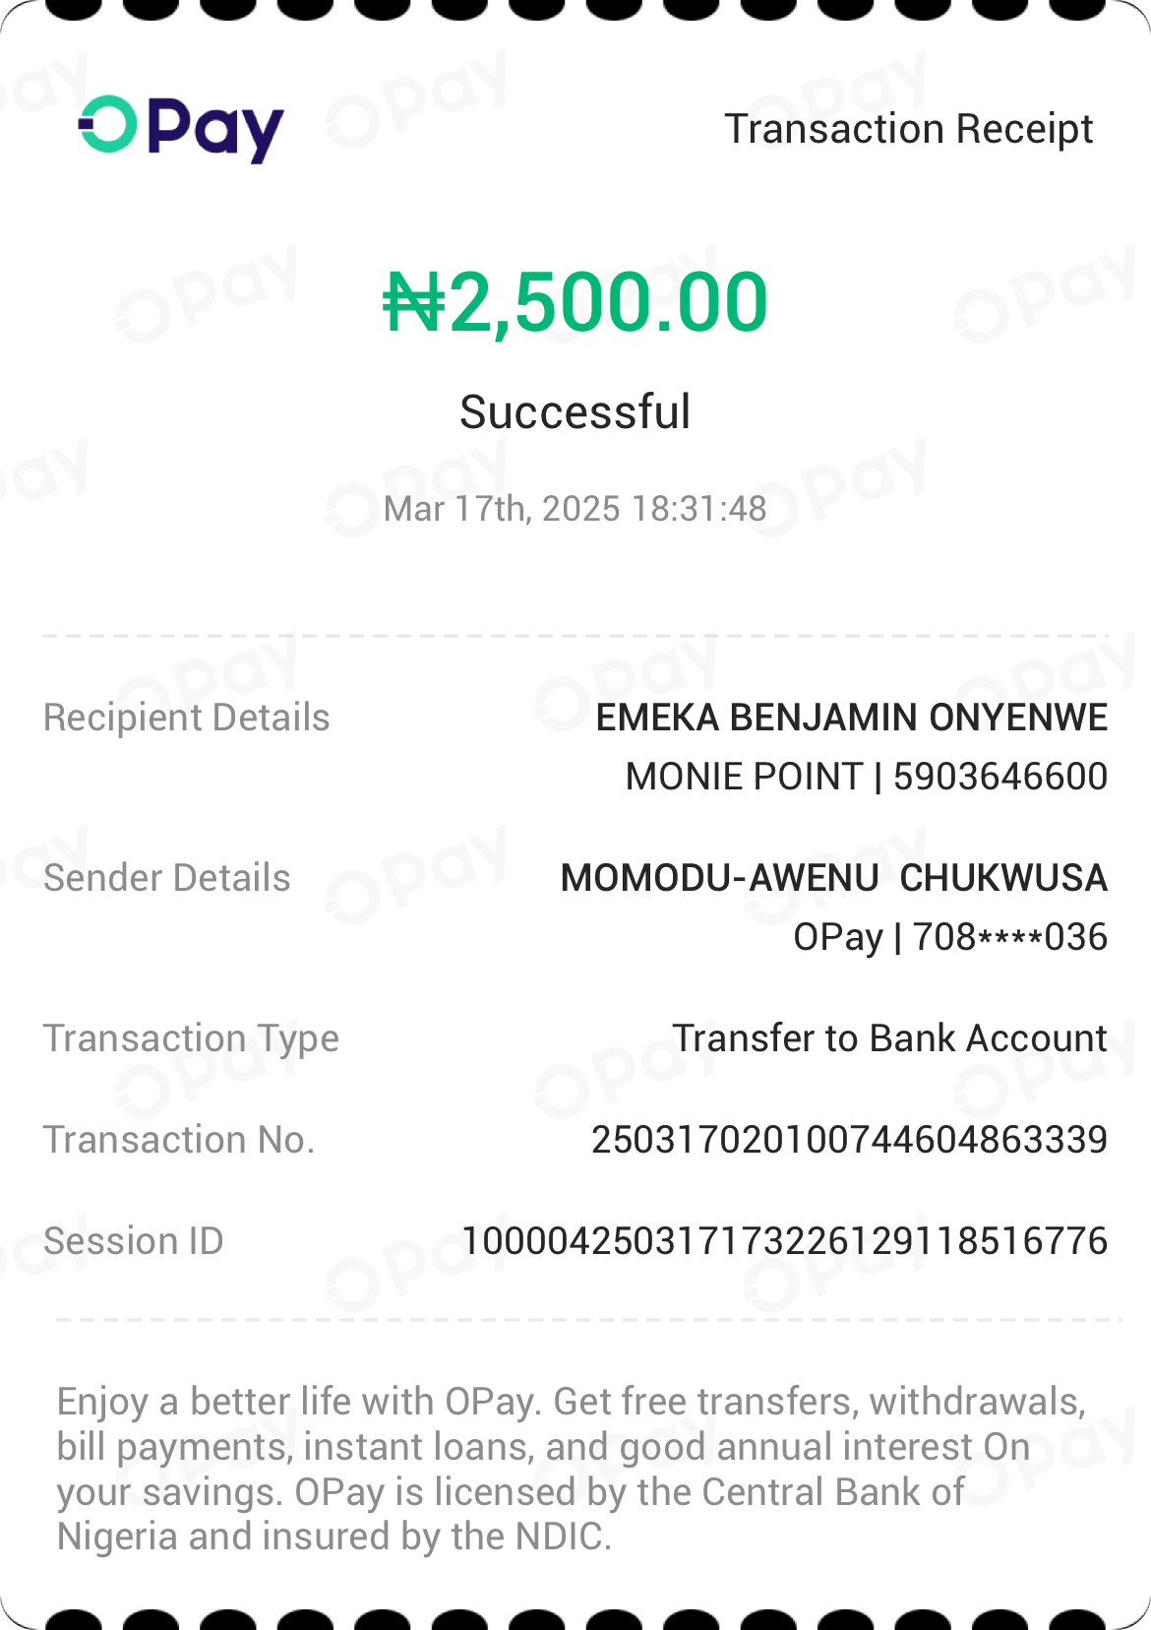Click the Successful status text
The width and height of the screenshot is (1151, 1630).
[575, 411]
